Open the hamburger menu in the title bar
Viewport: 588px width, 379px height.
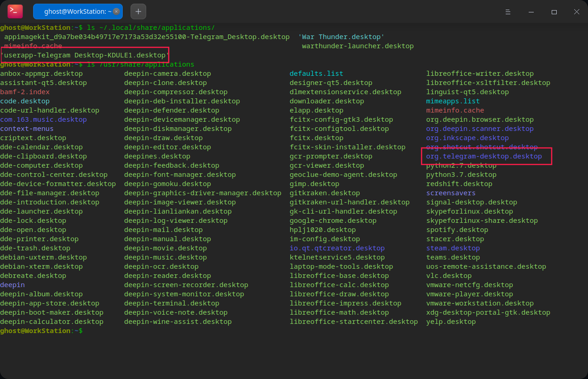coord(508,11)
